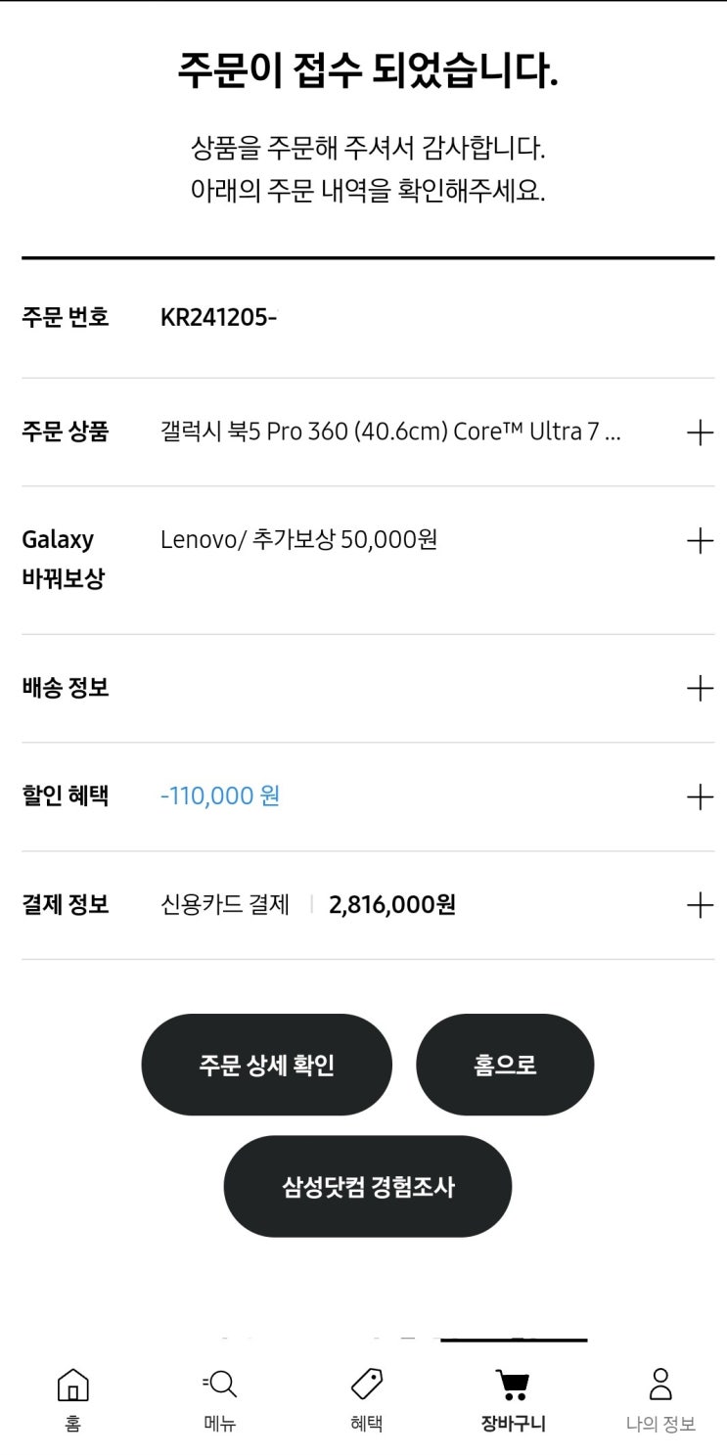Select the 장바구니 tab label
The height and width of the screenshot is (1455, 727).
(513, 1424)
